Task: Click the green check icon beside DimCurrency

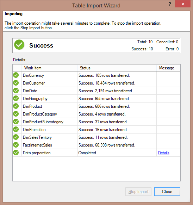Action: [x=16, y=75]
